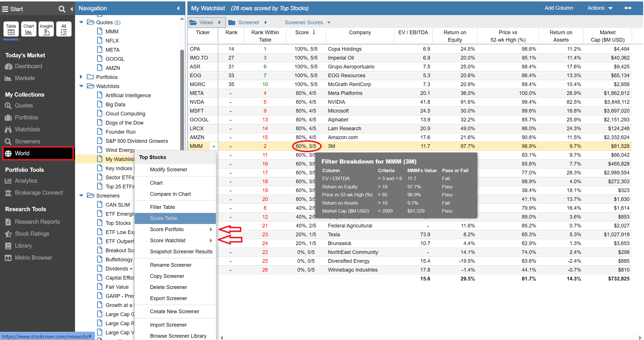Open Screeners collection in sidebar
The width and height of the screenshot is (644, 340).
(23, 141)
